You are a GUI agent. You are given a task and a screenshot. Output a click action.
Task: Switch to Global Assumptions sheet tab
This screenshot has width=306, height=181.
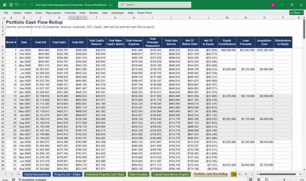37,174
